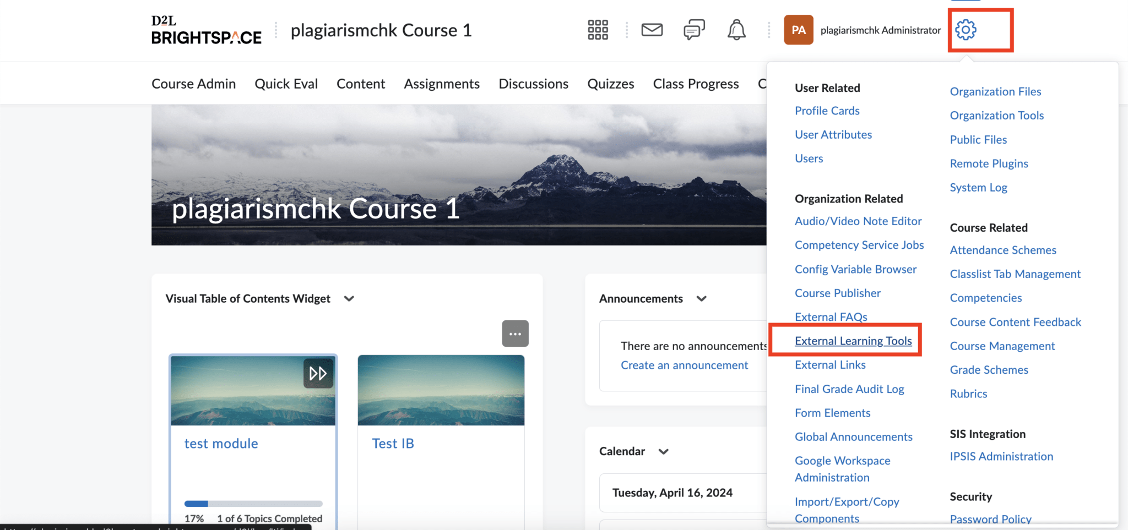Open the chat messages icon
1128x530 pixels.
click(693, 30)
